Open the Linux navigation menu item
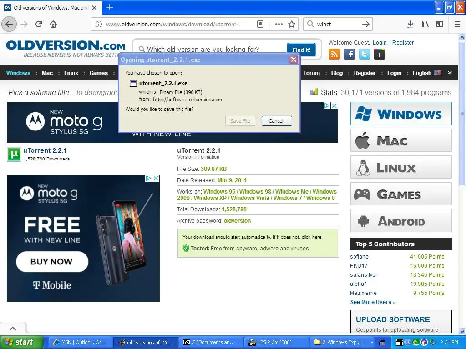This screenshot has height=349, width=466. coord(71,73)
